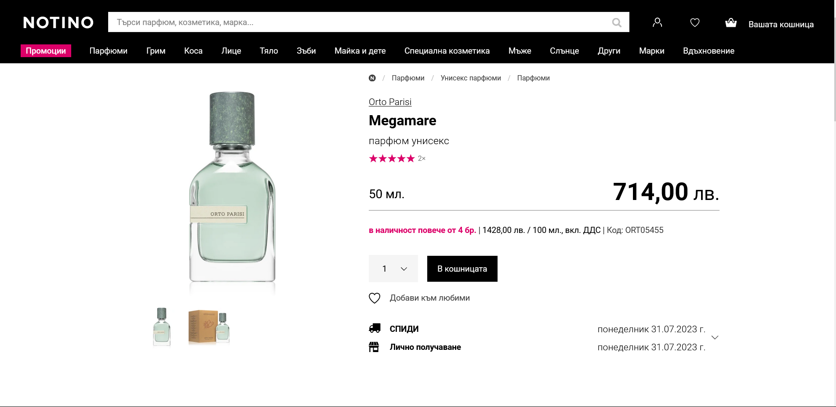Select the bottle-with-box thumbnail
836x407 pixels.
[x=209, y=327]
